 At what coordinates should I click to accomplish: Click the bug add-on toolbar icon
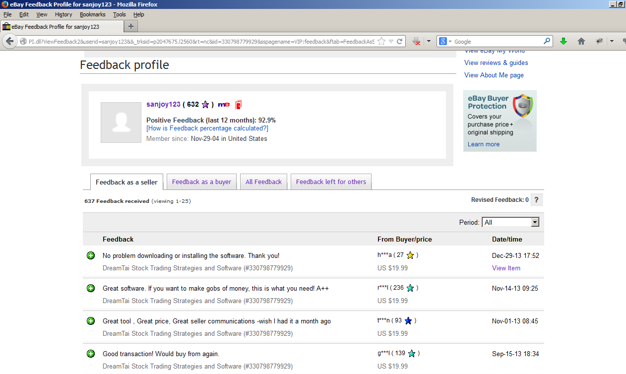(x=599, y=41)
